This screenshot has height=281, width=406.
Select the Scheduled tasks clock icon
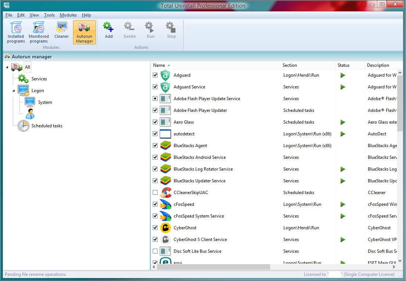[23, 126]
